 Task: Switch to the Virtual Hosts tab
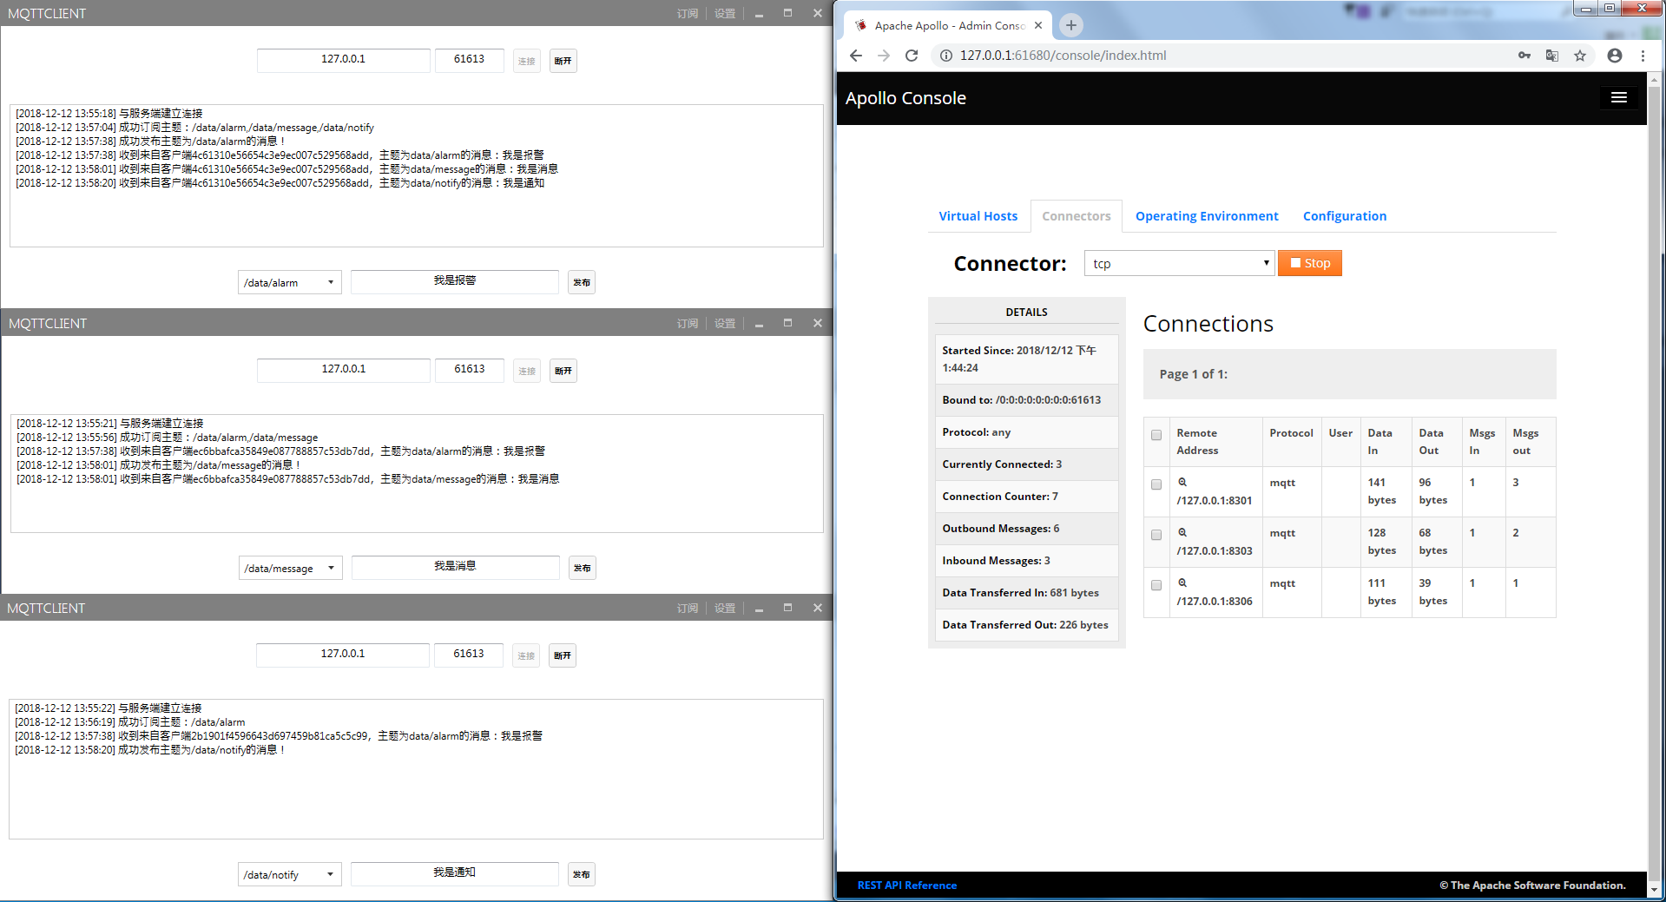point(978,215)
